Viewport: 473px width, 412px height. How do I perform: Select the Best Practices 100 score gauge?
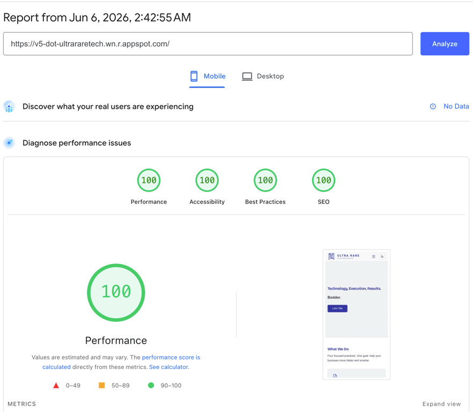click(x=265, y=180)
